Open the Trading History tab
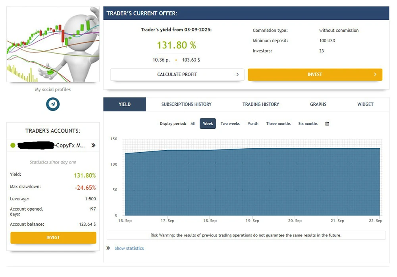 261,104
